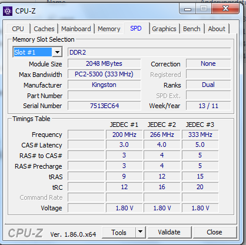This screenshot has height=245, width=246.
Task: Click the JEDEC #3 voltage 1.80 V
Action: click(x=200, y=208)
